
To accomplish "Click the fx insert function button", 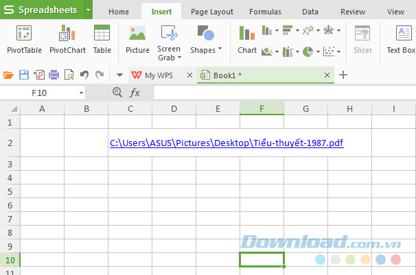I will click(x=135, y=93).
